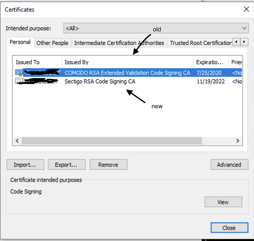
Task: Click the View button under Certificate intended purposes
Action: 223,202
